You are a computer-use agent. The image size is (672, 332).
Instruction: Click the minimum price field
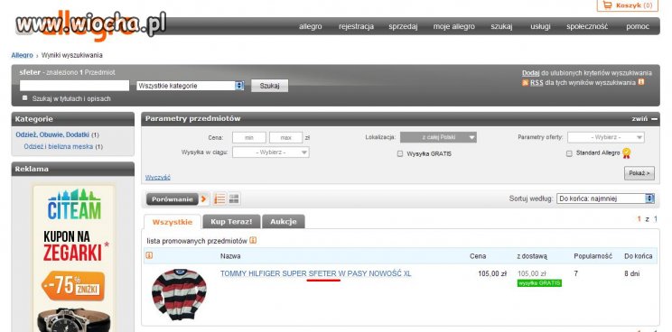(249, 138)
